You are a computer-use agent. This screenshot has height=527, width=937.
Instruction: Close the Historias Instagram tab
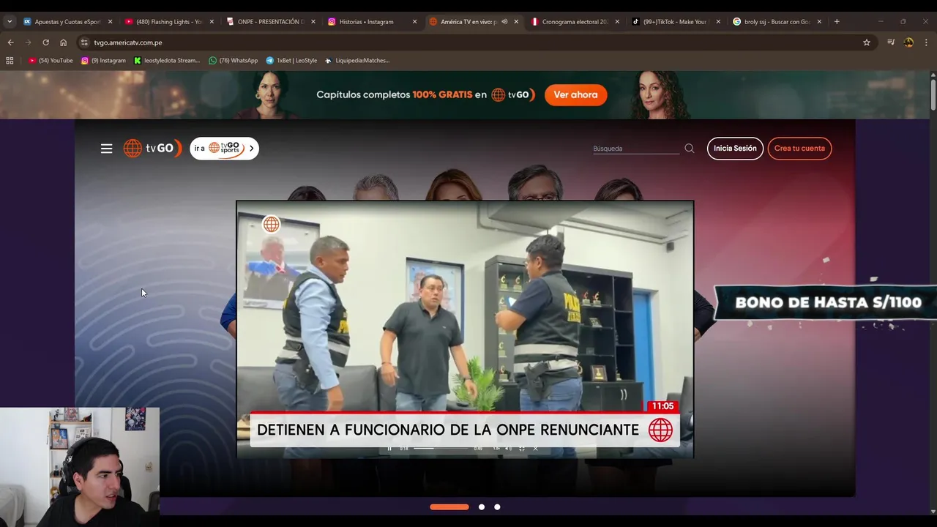pos(414,22)
